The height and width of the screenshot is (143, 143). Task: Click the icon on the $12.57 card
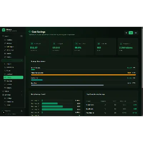pyautogui.click(x=32, y=44)
